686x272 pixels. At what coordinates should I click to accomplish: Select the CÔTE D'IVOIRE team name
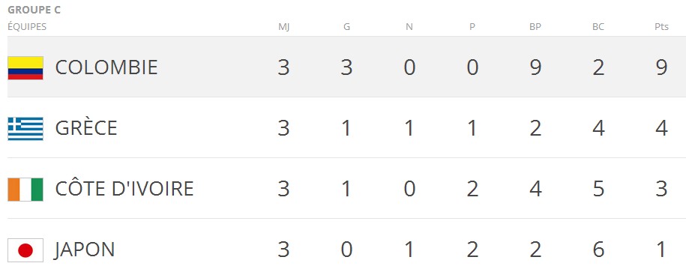pos(124,189)
